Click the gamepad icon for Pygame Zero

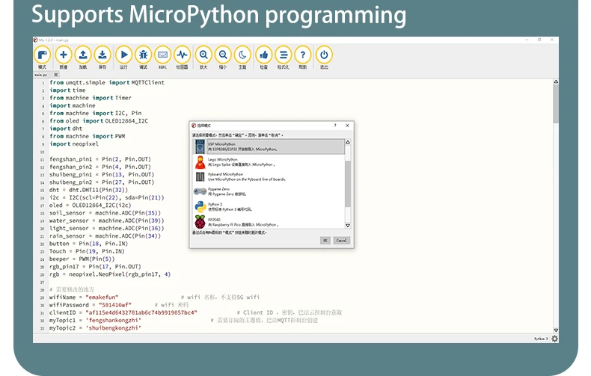[x=200, y=191]
